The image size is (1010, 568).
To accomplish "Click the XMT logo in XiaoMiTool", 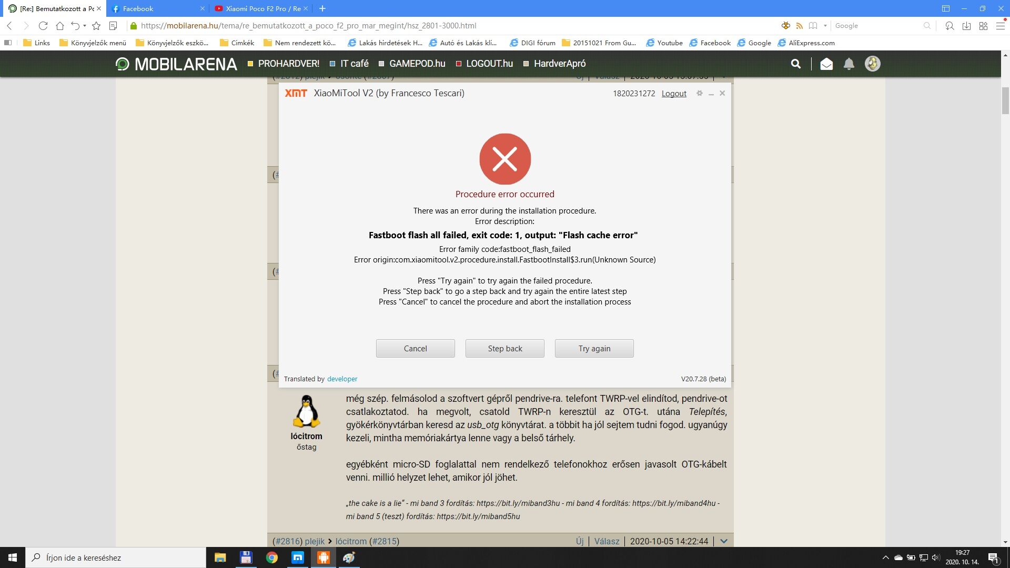I will tap(296, 93).
